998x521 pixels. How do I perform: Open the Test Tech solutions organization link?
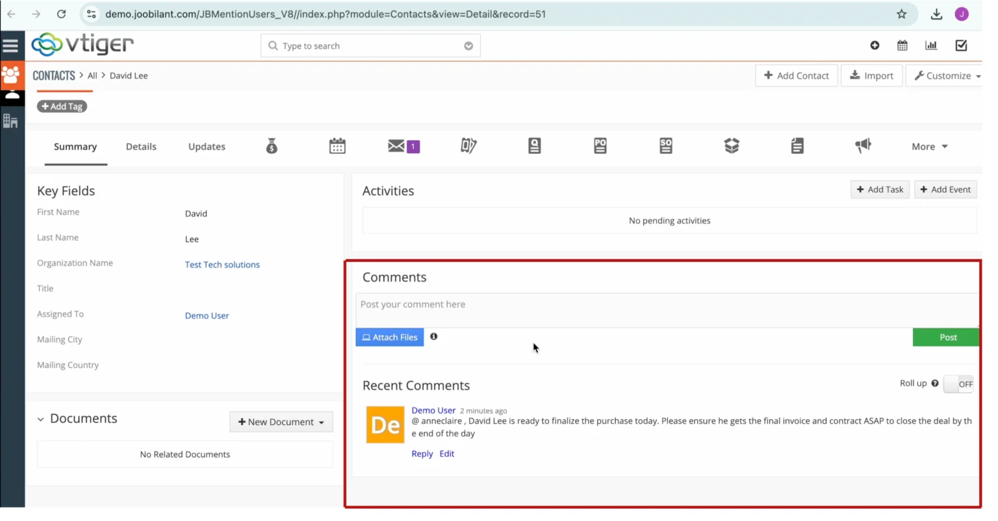click(222, 264)
